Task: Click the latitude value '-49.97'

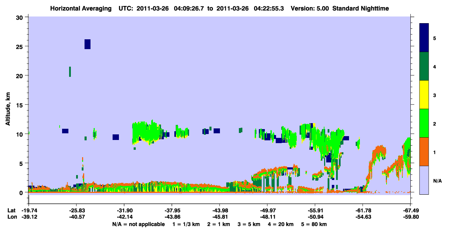Action: coord(267,210)
